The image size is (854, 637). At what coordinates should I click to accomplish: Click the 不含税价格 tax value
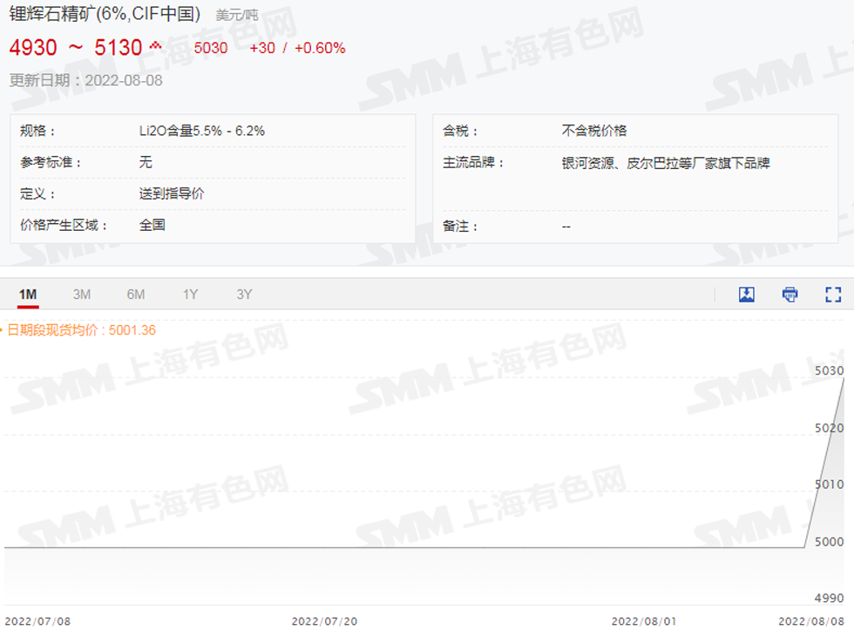click(x=594, y=131)
